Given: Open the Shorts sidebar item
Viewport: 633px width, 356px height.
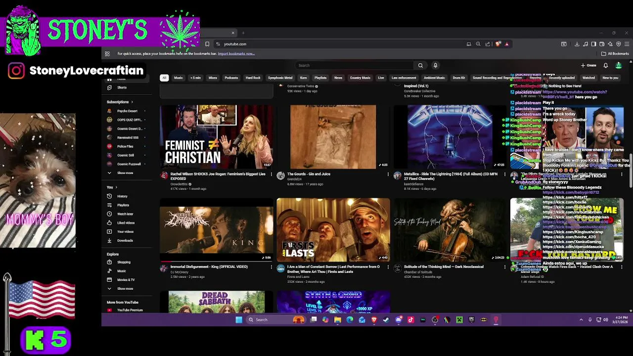Looking at the screenshot, I should 128,88.
